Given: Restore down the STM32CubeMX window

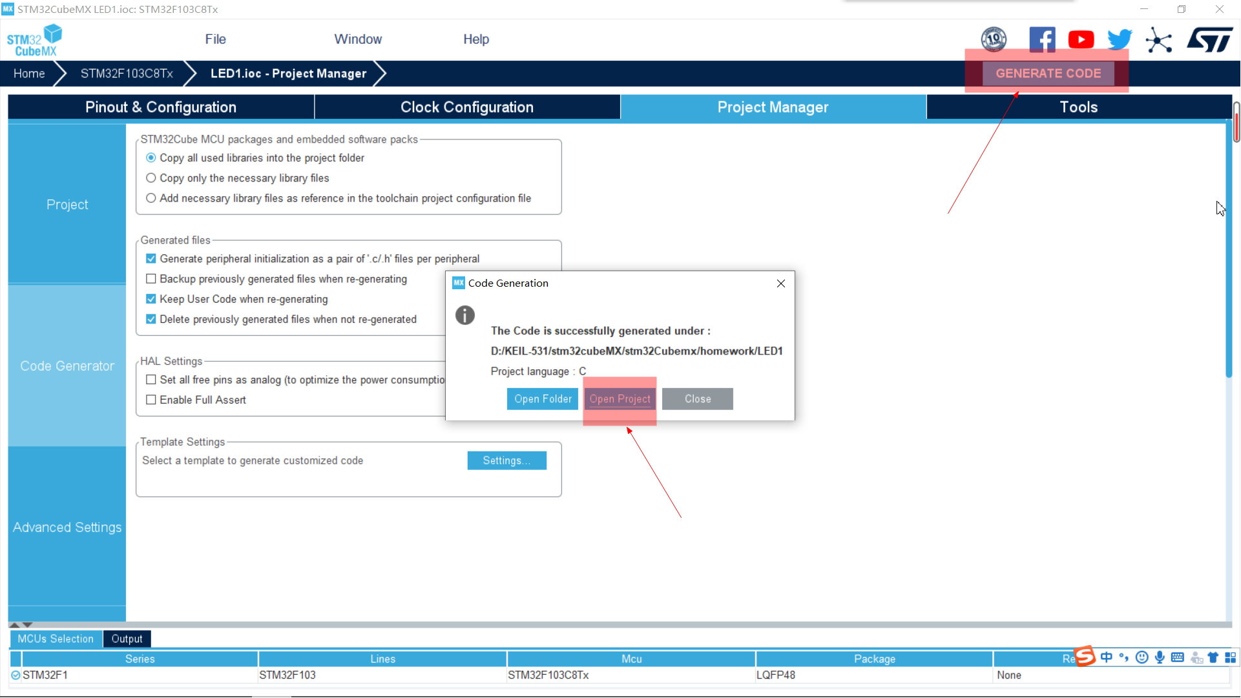Looking at the screenshot, I should pyautogui.click(x=1182, y=9).
